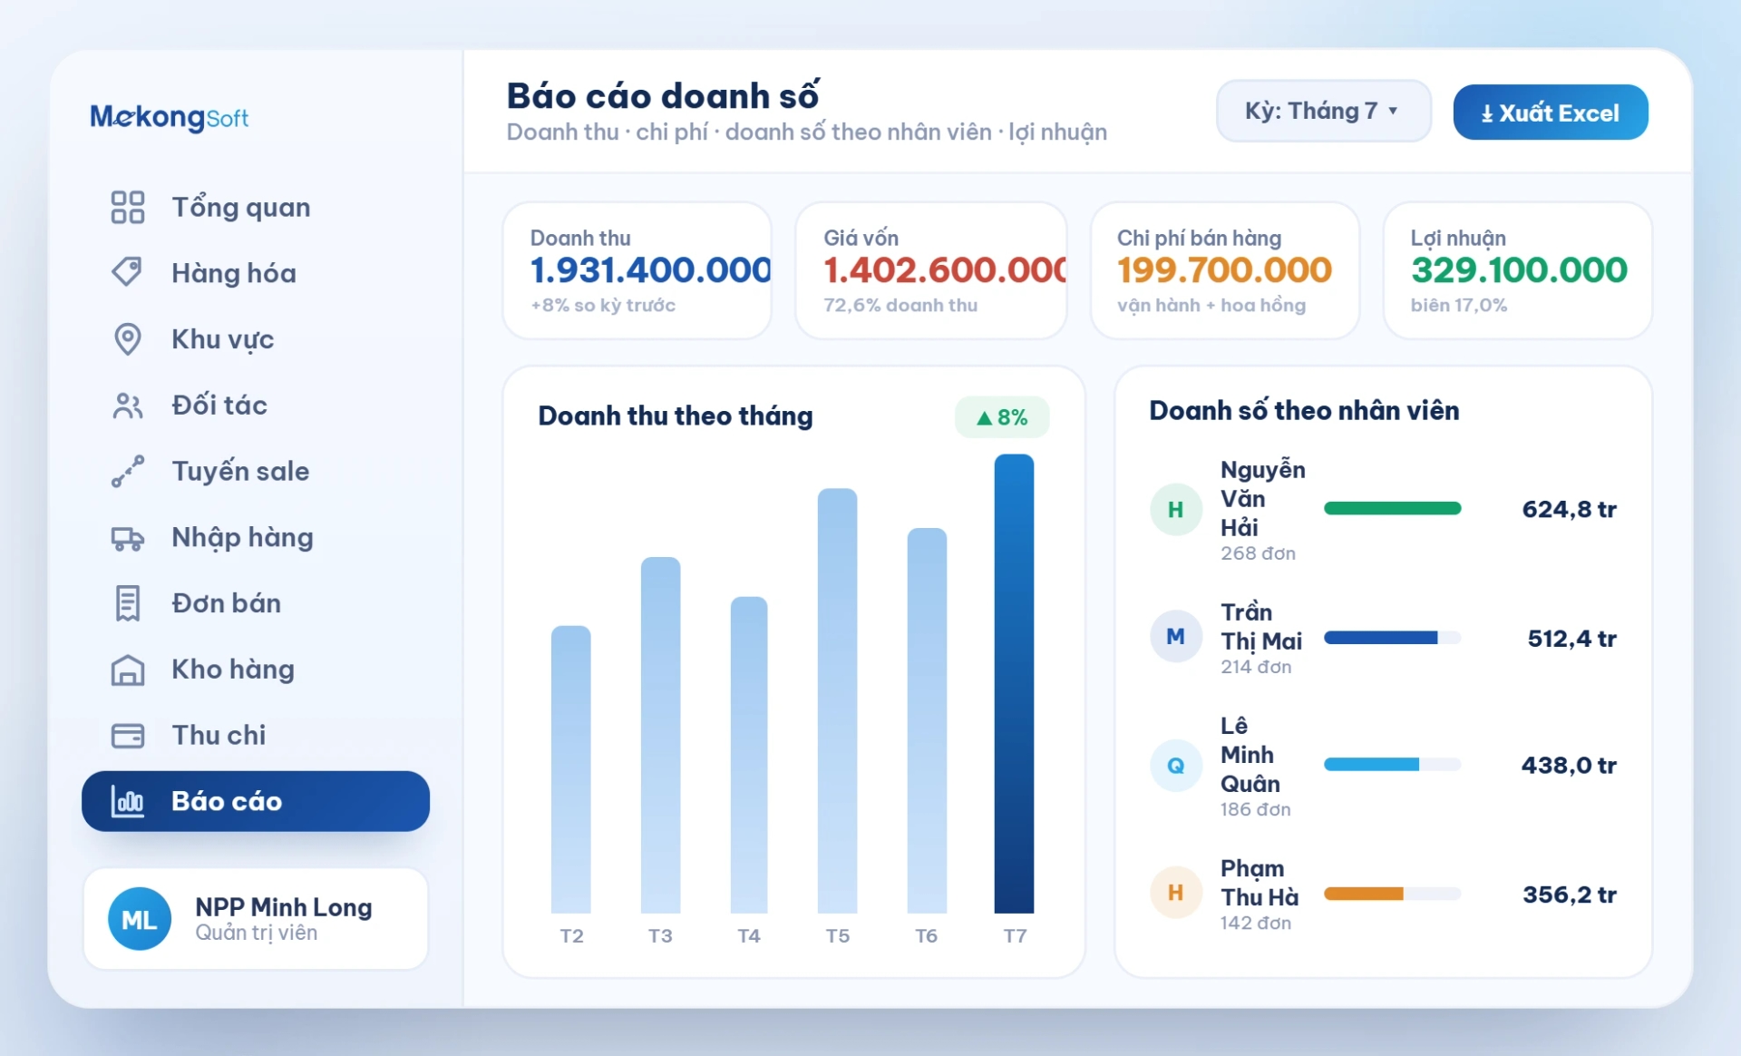Open the Tuyến sale menu label
The image size is (1741, 1056).
[x=240, y=471]
